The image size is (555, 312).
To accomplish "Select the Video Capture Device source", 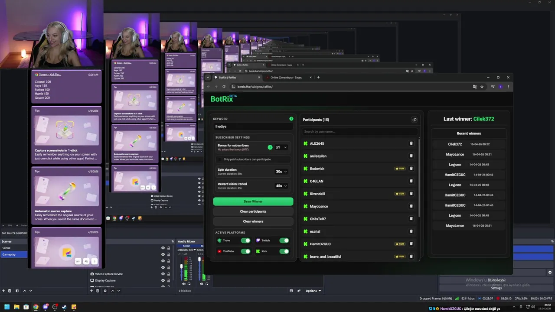I will coord(109,274).
